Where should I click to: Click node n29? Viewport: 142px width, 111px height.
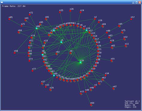50,90
